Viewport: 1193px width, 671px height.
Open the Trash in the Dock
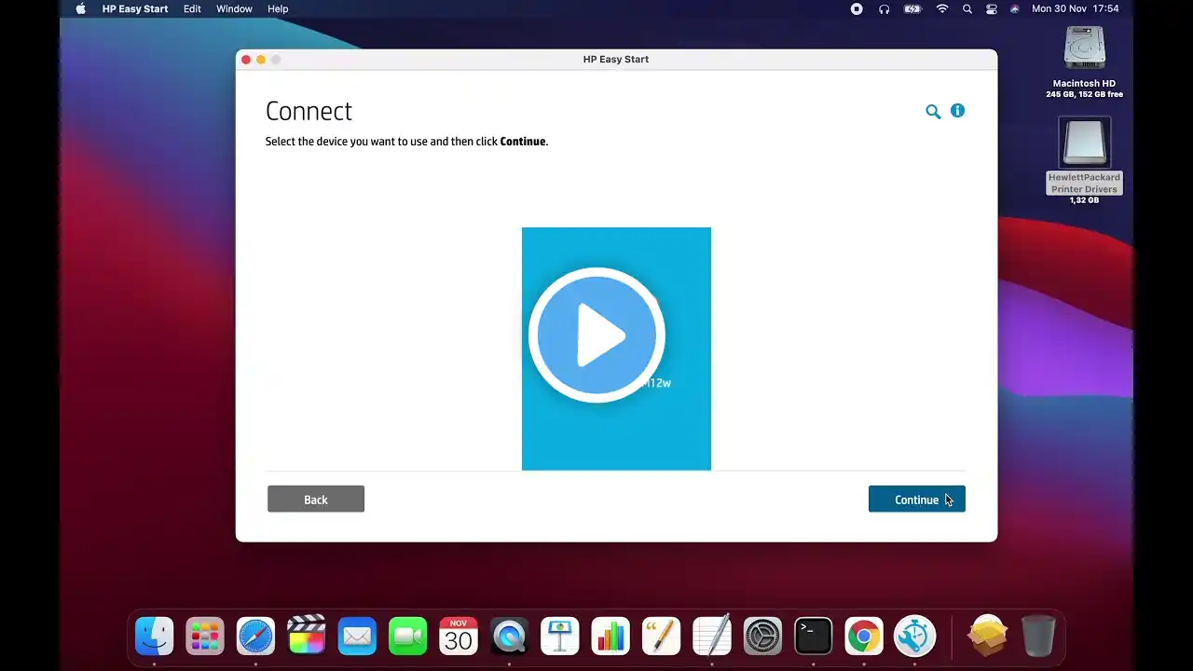click(x=1038, y=637)
